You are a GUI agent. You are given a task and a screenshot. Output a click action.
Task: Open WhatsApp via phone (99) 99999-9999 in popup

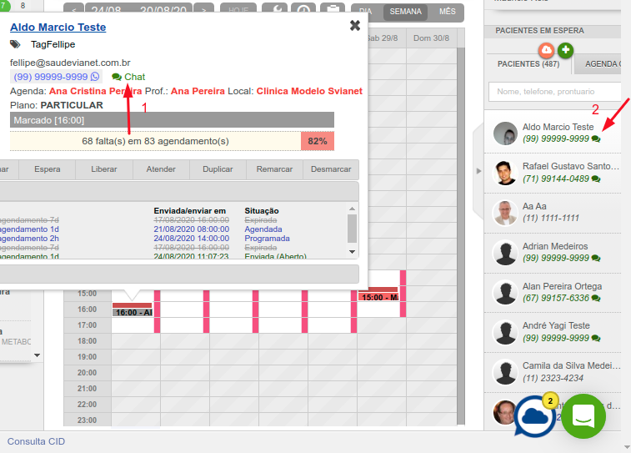pyautogui.click(x=56, y=77)
